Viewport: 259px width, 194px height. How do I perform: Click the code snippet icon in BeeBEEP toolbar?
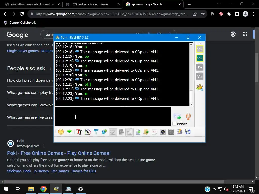(155, 132)
